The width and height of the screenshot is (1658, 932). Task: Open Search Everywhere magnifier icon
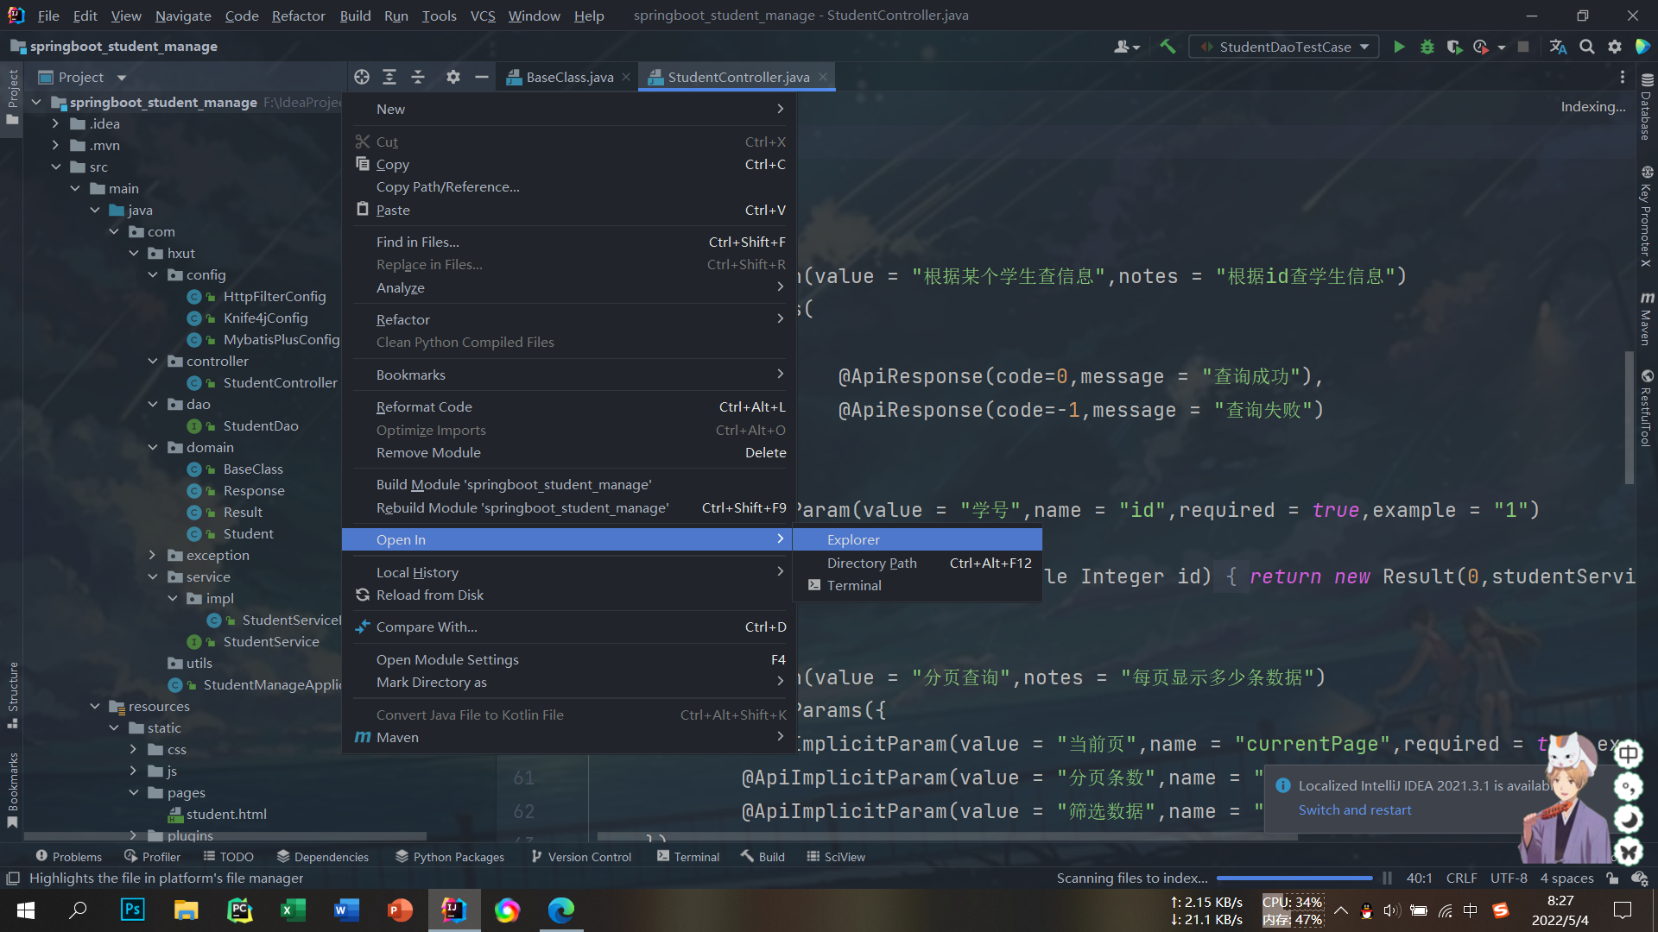click(x=1586, y=47)
